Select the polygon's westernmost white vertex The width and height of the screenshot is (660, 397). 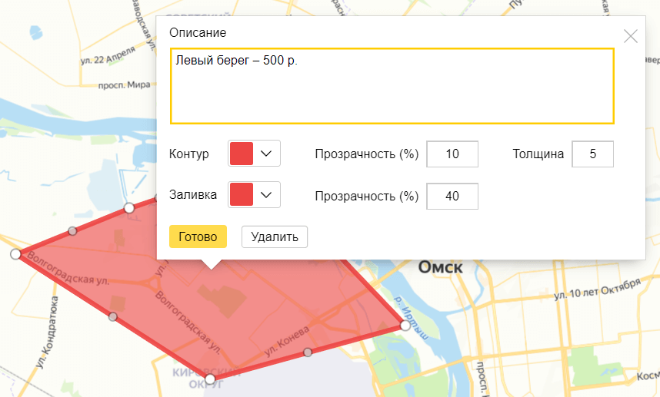coord(15,254)
